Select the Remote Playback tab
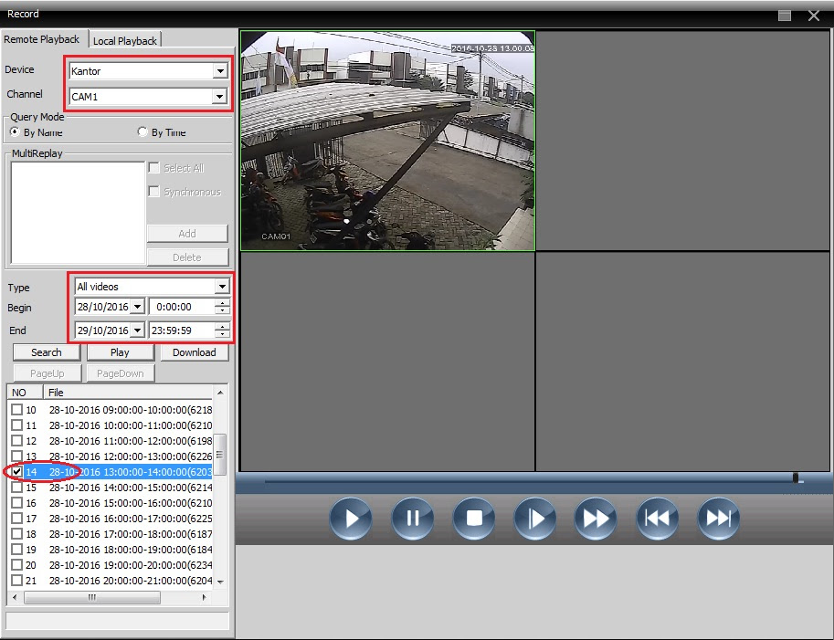Screen dimensions: 834x640 pyautogui.click(x=44, y=39)
